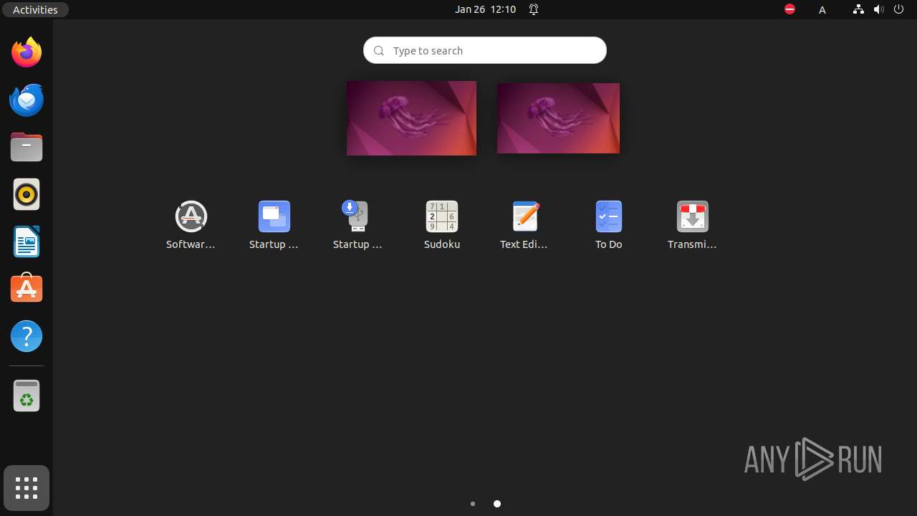This screenshot has height=516, width=917.
Task: Start the Sudoku game
Action: tap(441, 225)
